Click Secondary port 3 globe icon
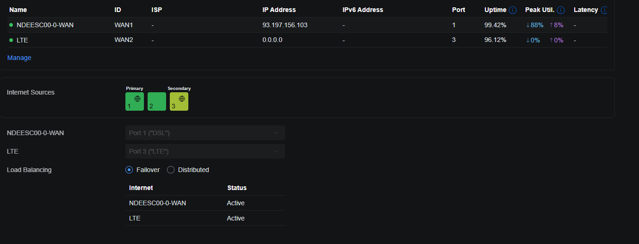 tap(181, 99)
